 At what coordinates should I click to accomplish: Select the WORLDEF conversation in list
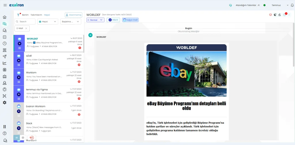tap(48, 43)
